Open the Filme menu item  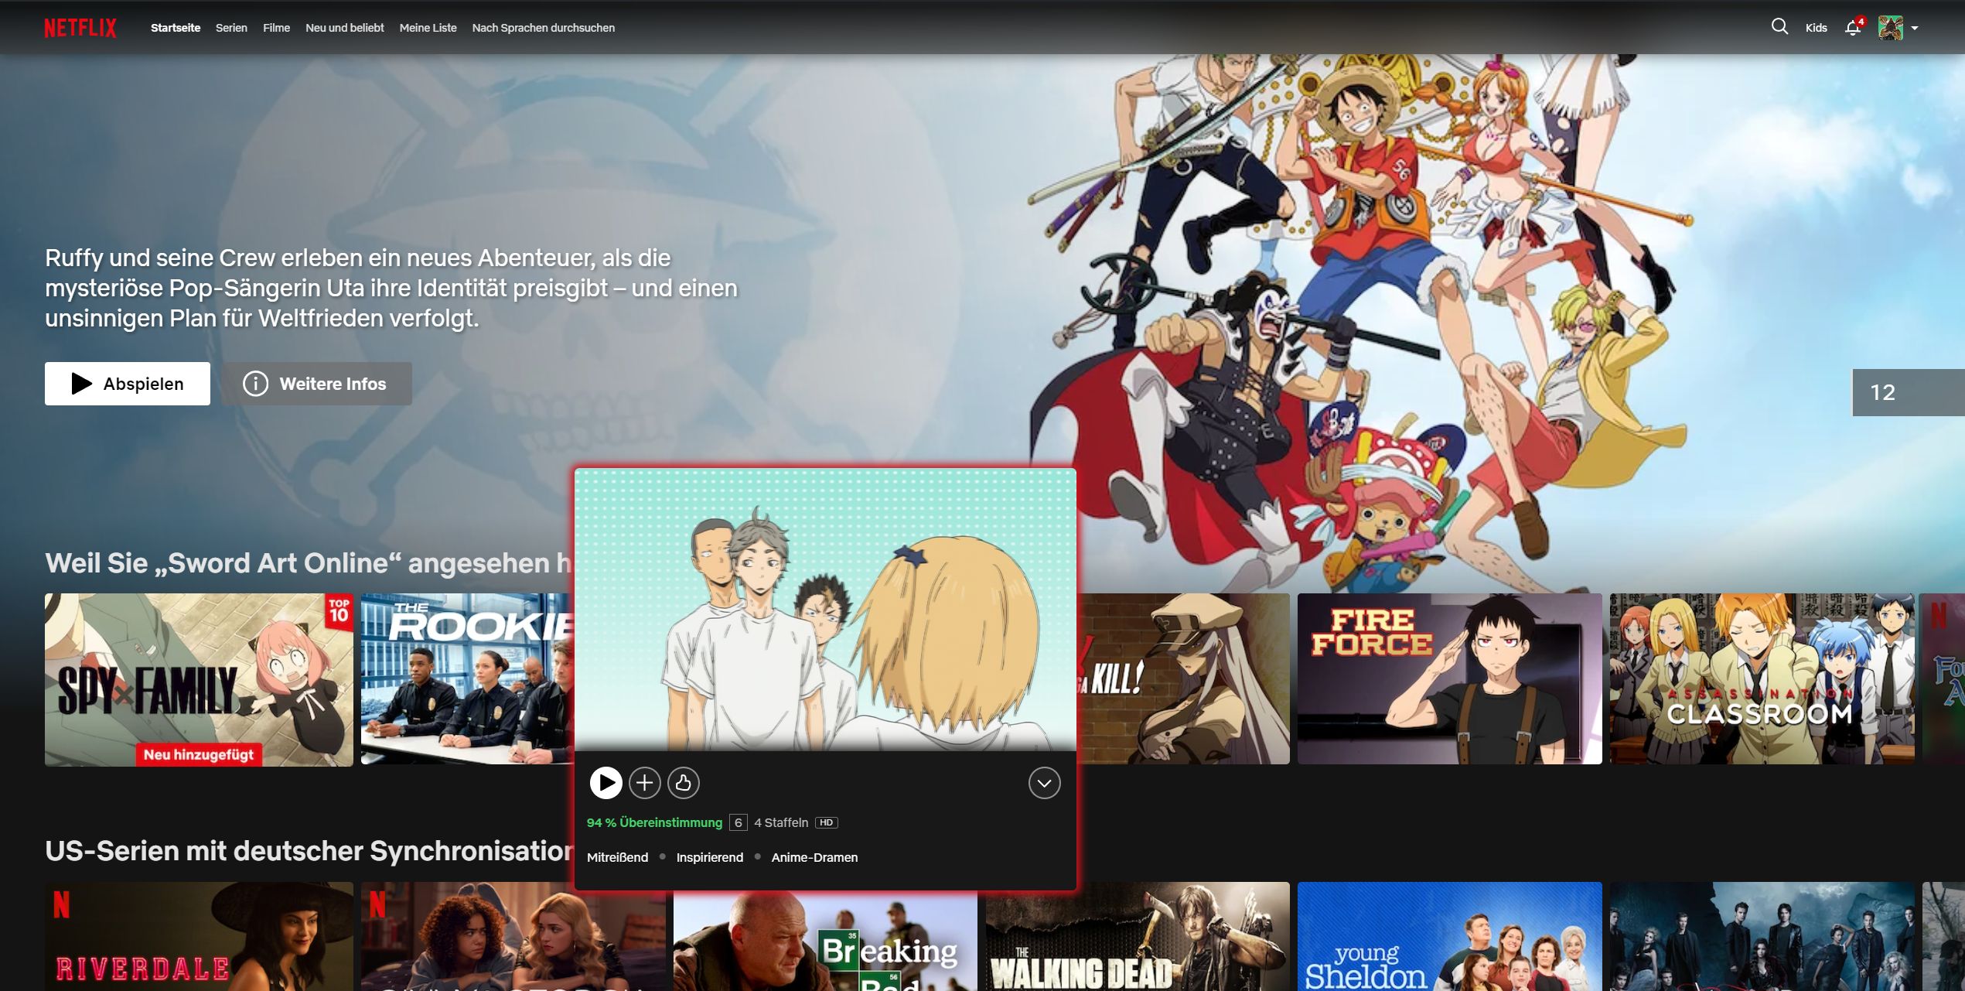276,28
